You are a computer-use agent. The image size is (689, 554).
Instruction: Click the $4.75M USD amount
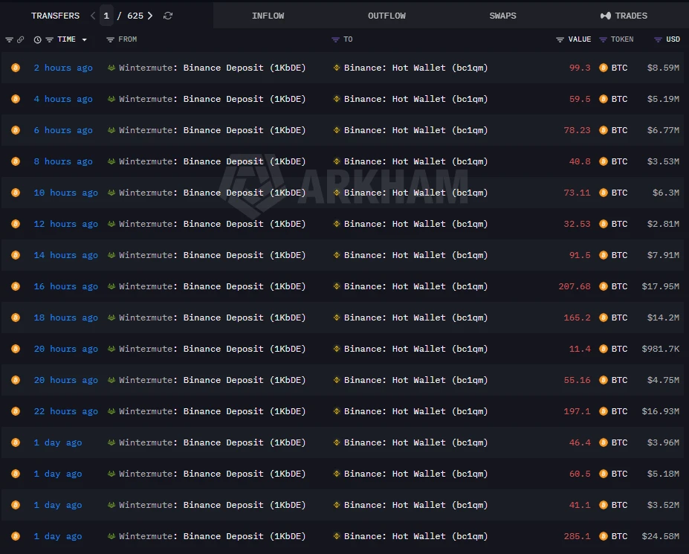tap(663, 380)
